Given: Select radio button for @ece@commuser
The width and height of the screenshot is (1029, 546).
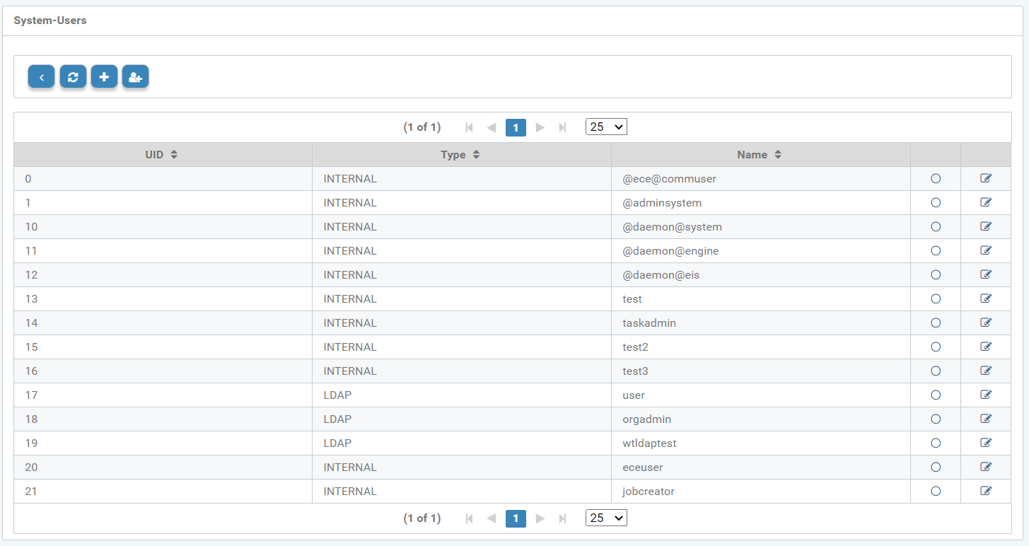Looking at the screenshot, I should (936, 178).
